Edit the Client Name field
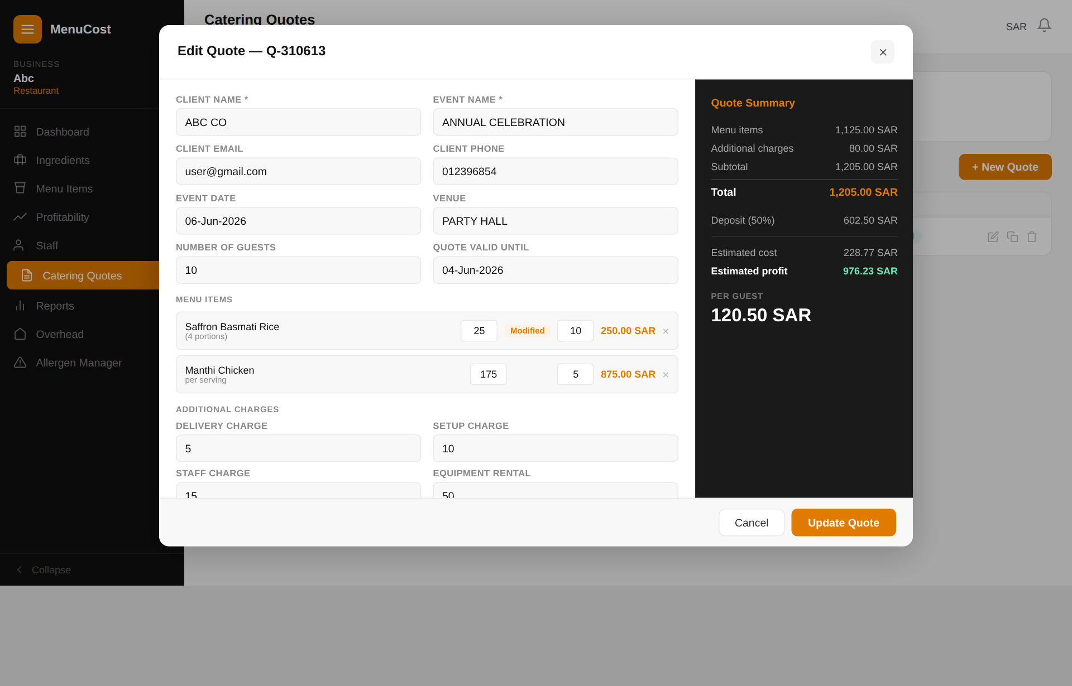Viewport: 1072px width, 686px height. click(x=298, y=122)
